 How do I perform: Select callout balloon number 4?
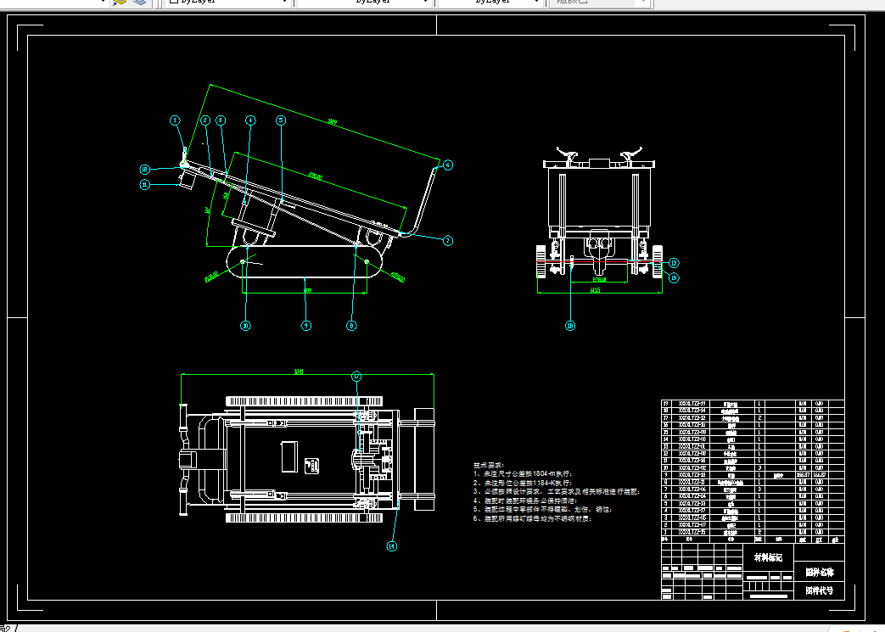coord(250,120)
